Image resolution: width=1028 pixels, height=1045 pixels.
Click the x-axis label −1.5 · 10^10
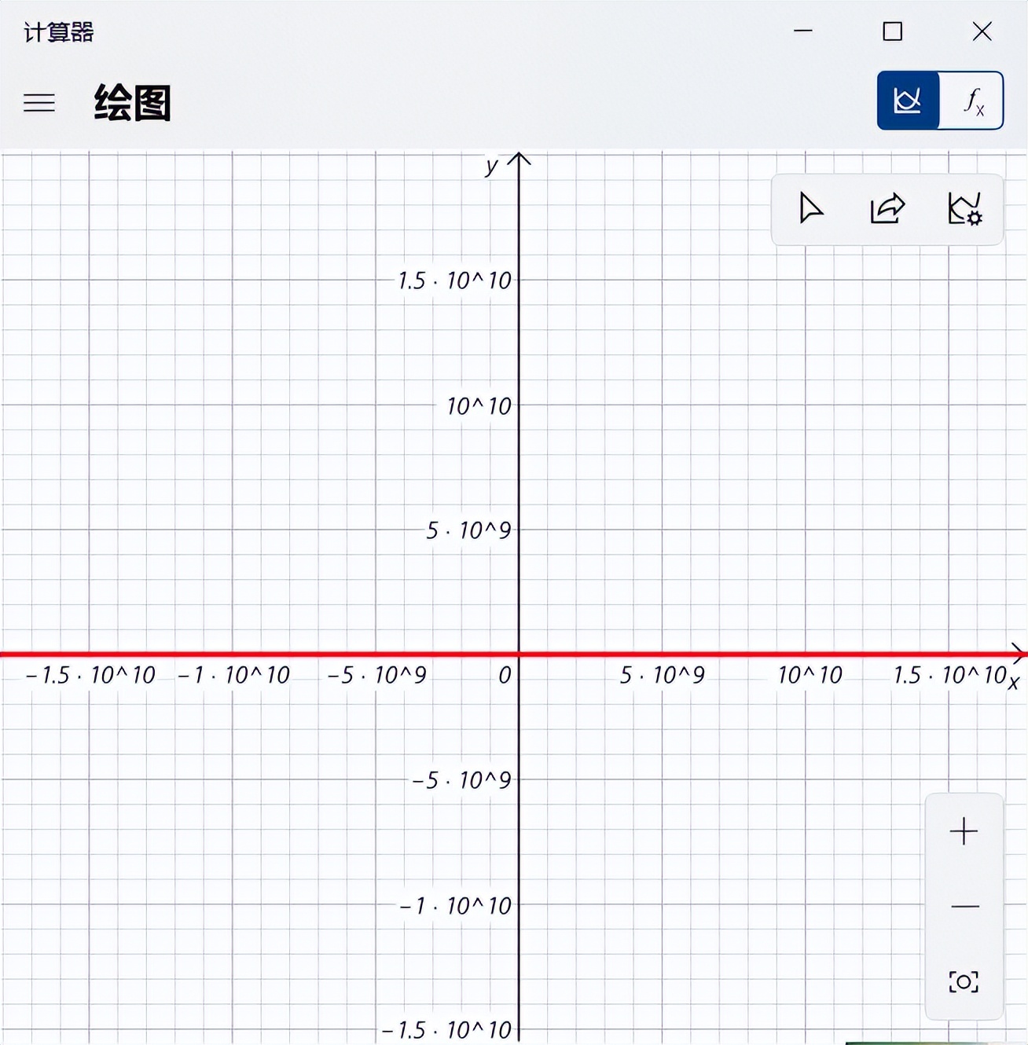click(90, 675)
